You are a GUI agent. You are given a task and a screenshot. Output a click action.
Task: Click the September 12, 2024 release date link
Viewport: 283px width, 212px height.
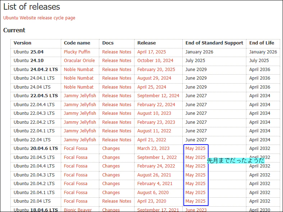[x=158, y=96]
